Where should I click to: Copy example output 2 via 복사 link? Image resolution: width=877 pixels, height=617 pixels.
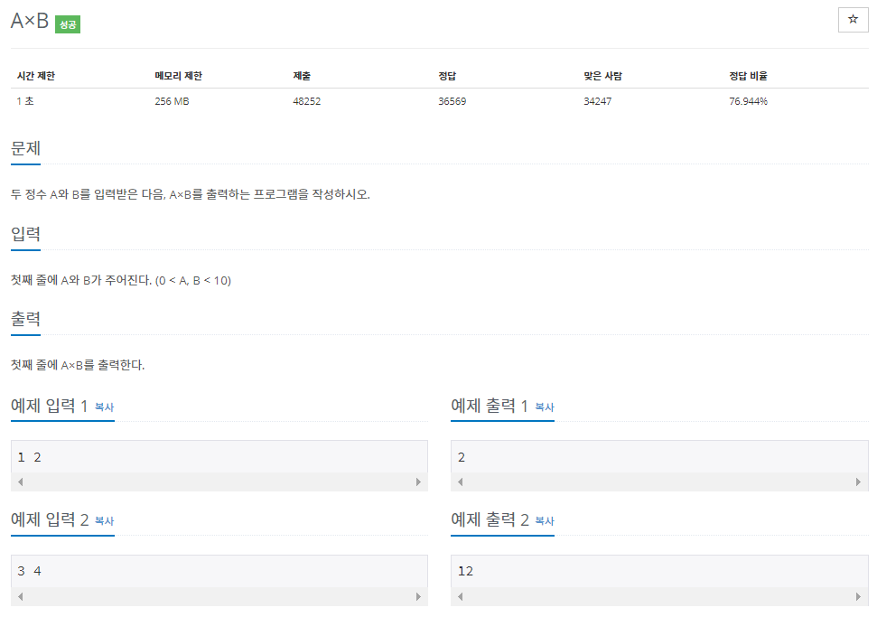(545, 520)
